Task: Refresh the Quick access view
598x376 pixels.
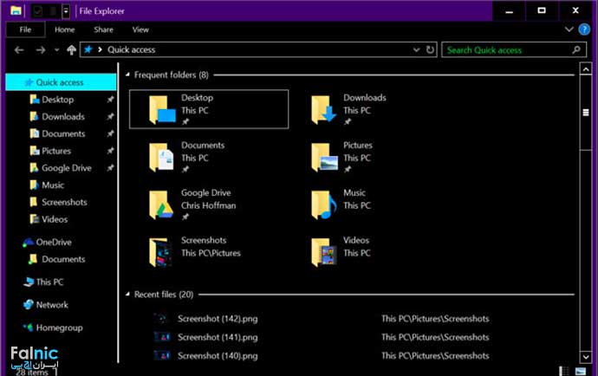Action: 431,50
